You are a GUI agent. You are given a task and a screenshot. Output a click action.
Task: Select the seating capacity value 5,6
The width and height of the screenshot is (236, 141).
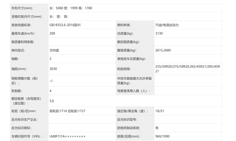pos(52,101)
